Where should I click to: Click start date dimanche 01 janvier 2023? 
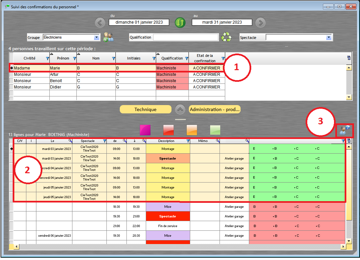pyautogui.click(x=139, y=22)
